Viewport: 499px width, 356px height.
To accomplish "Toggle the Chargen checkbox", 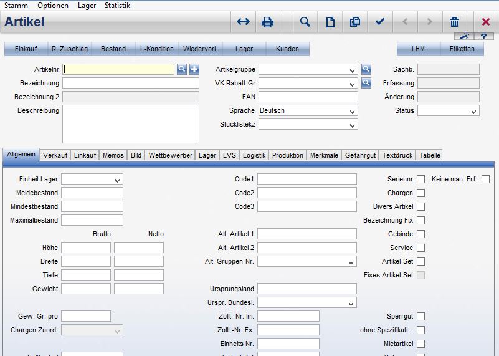I will (421, 193).
